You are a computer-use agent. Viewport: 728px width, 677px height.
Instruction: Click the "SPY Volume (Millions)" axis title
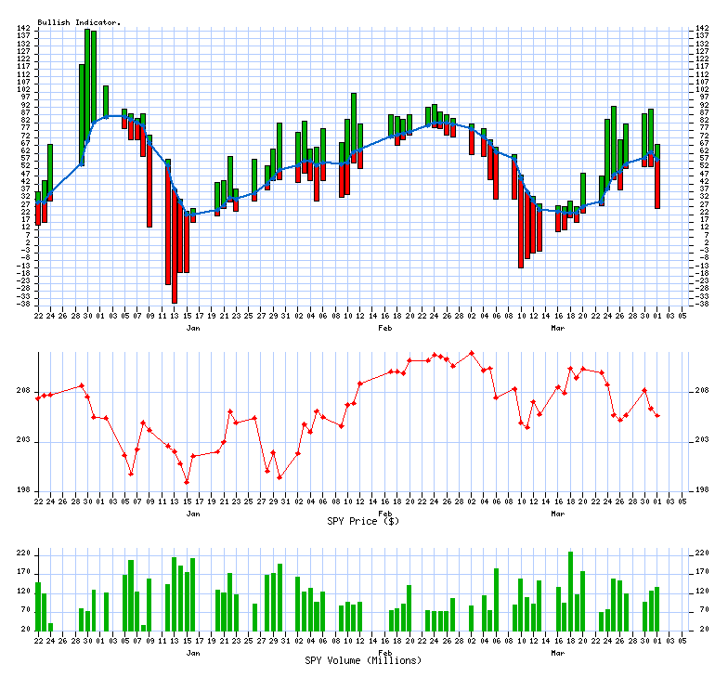tap(363, 660)
